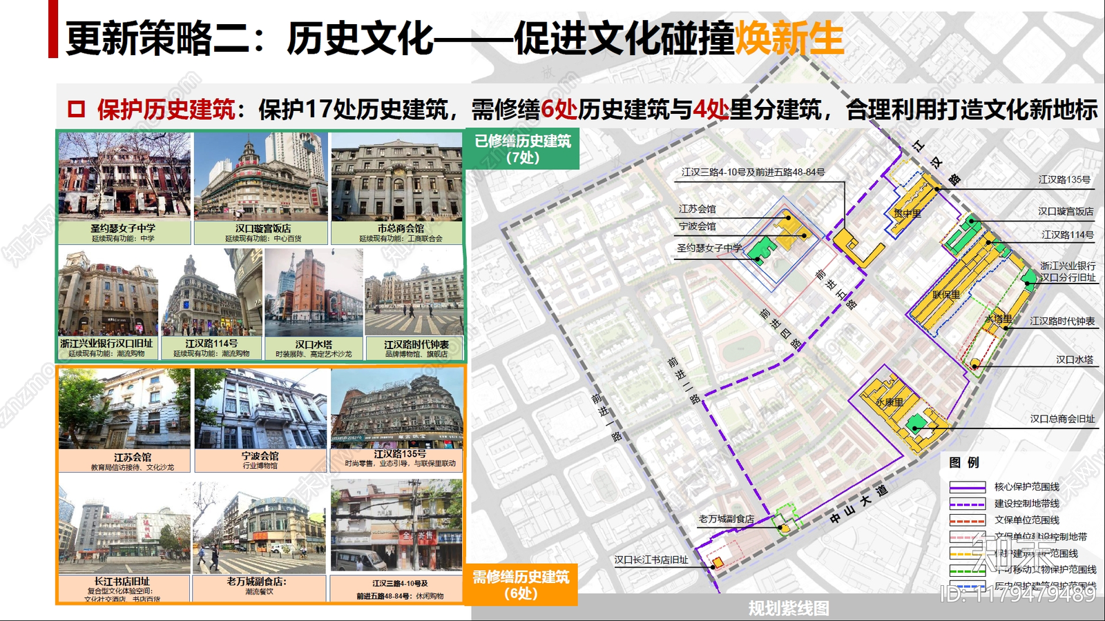Open the 市总商会馆 building photo
The height and width of the screenshot is (621, 1105).
click(396, 176)
